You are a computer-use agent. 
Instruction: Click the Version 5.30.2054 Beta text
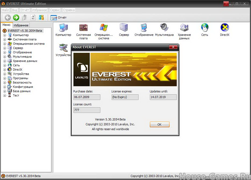[x=110, y=119]
